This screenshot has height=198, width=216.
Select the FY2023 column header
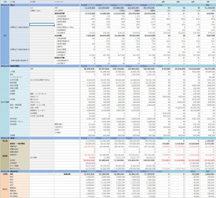pos(133,5)
